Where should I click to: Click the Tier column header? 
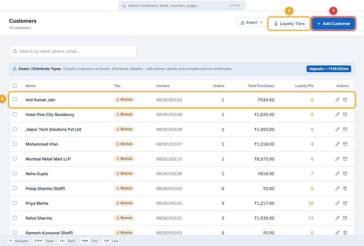117,86
